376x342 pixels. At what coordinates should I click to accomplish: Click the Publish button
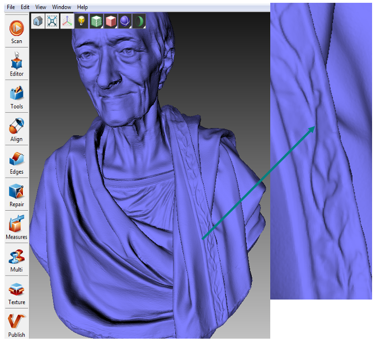16,325
